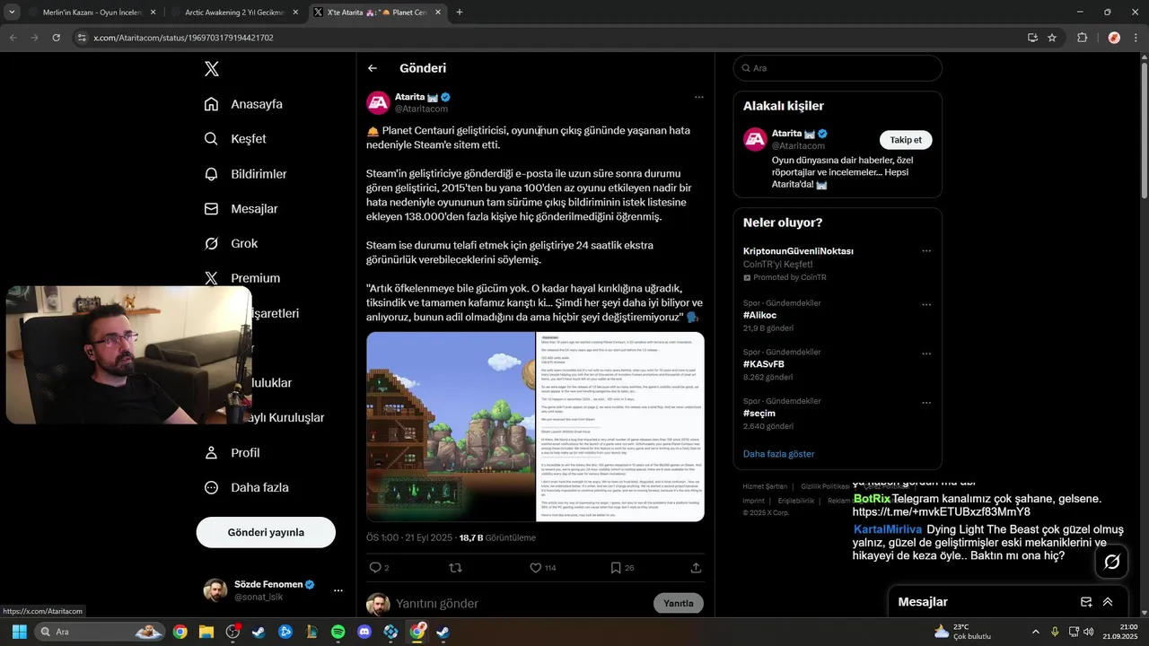Go to Anasayfa home icon
This screenshot has width=1149, height=646.
(x=211, y=104)
